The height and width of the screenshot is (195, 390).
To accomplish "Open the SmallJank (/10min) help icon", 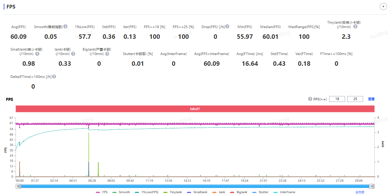I will 37,54.
